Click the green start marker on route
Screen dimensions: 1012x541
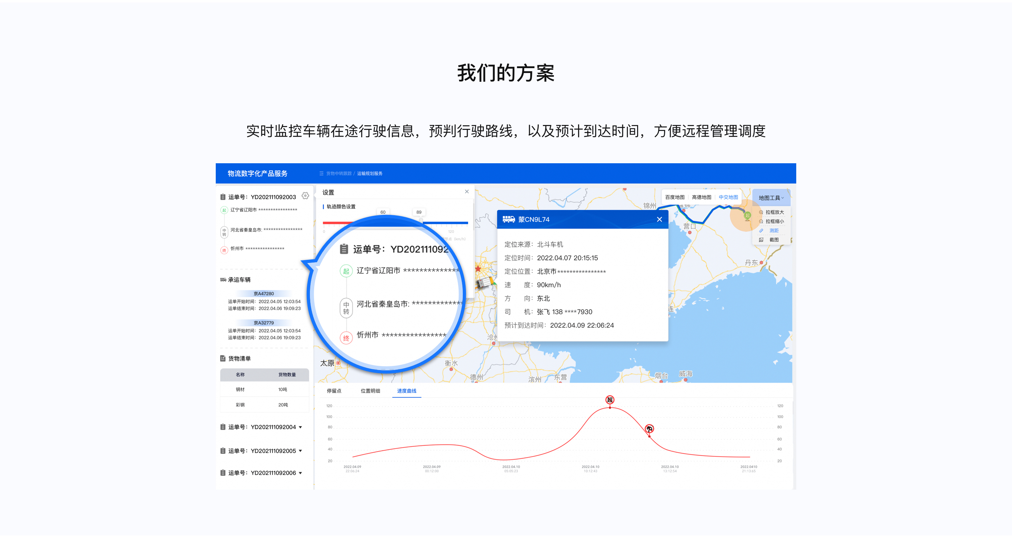click(x=747, y=216)
